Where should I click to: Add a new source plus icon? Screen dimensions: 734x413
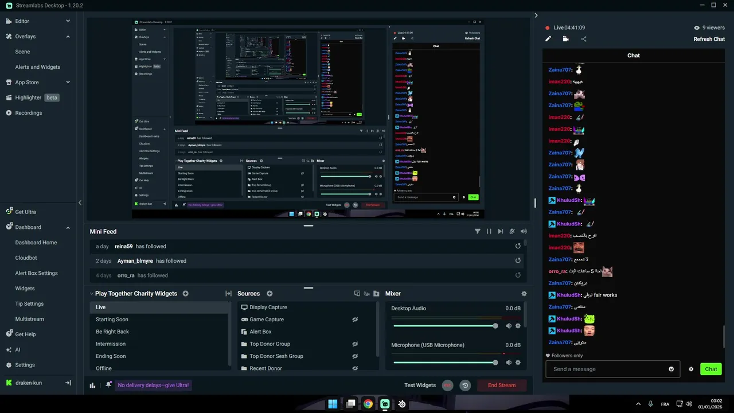pyautogui.click(x=270, y=294)
